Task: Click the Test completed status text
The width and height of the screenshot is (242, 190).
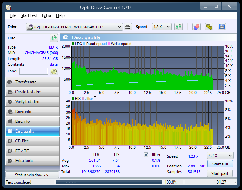Action: click(18, 182)
